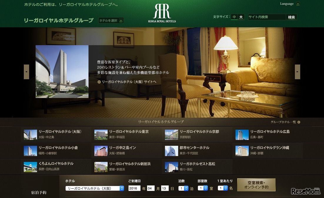324x198 pixels.
Task: Open the 部屋数 rooms dropdown
Action: (x=203, y=188)
